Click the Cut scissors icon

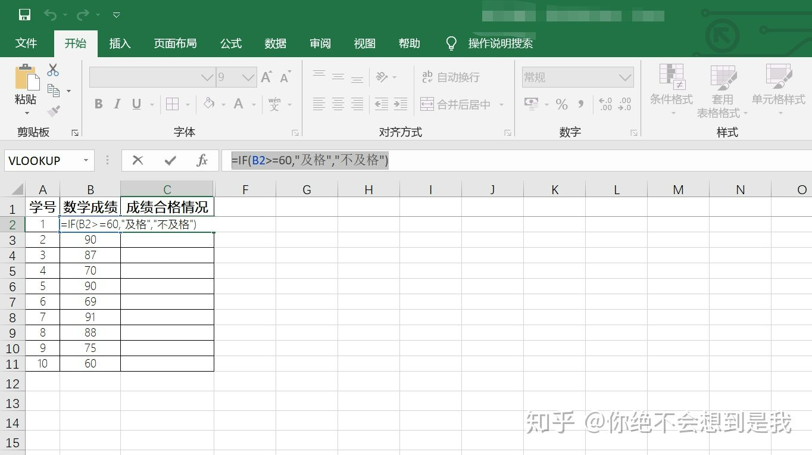53,70
